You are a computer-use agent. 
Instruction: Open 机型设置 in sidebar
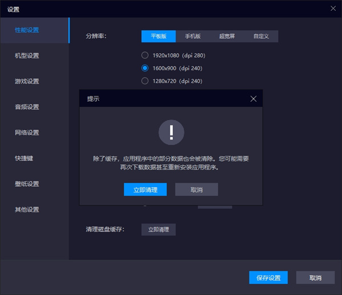tap(27, 55)
